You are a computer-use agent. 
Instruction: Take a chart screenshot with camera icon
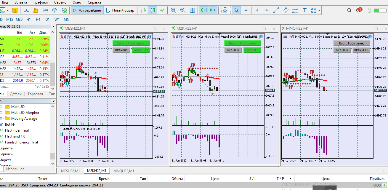click(x=225, y=10)
